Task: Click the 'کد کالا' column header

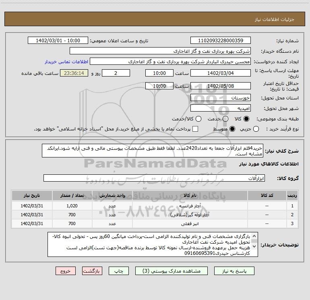Action: pyautogui.click(x=267, y=195)
